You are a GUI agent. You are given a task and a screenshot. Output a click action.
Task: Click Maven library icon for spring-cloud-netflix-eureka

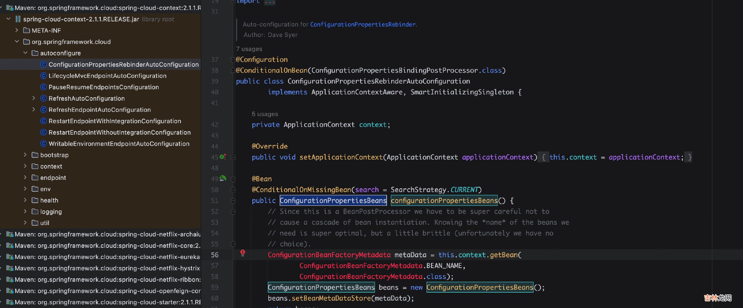[x=10, y=257]
